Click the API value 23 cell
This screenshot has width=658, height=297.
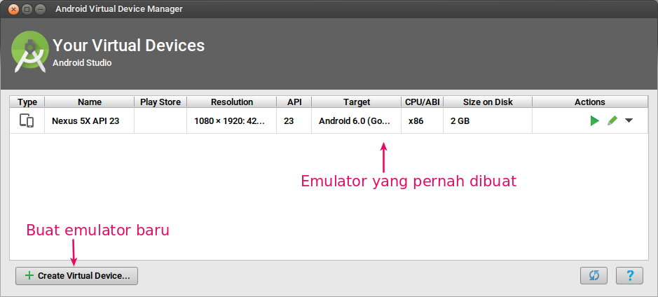[x=294, y=121]
